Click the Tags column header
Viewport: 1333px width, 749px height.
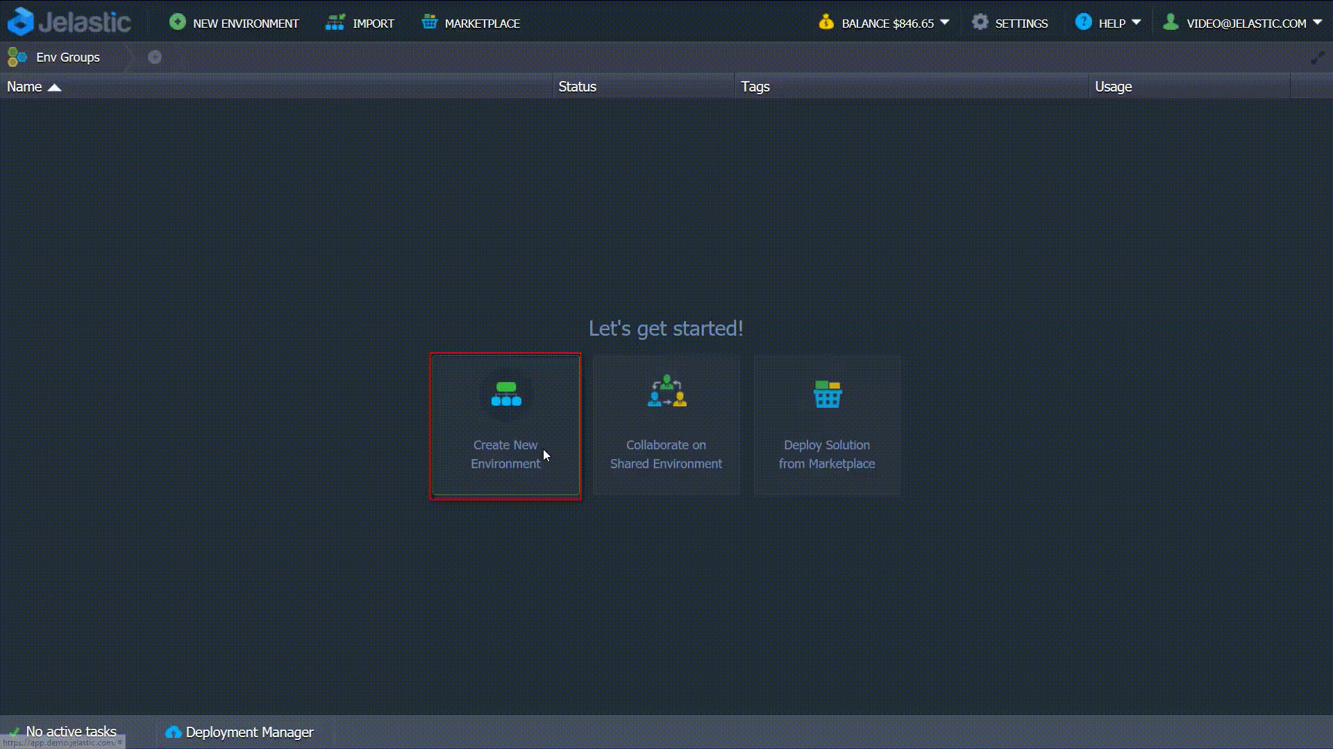tap(755, 87)
